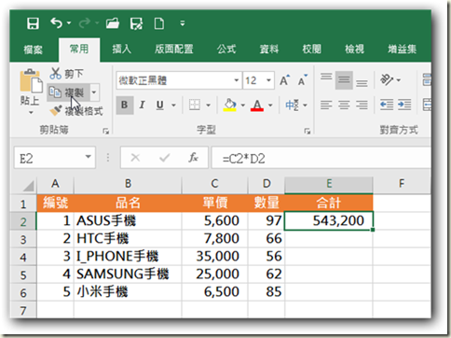Toggle Underline formatting
Image resolution: width=451 pixels, height=338 pixels.
(x=160, y=105)
